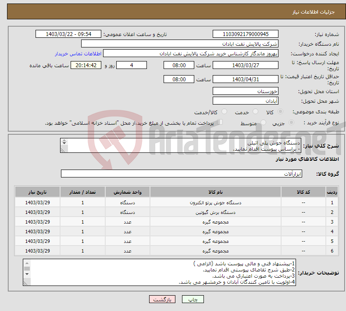Screen dimensions: 346x311
Task: Click مجموعه گیره in row 3
Action: coord(216,222)
